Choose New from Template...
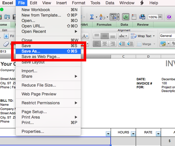 [48, 15]
